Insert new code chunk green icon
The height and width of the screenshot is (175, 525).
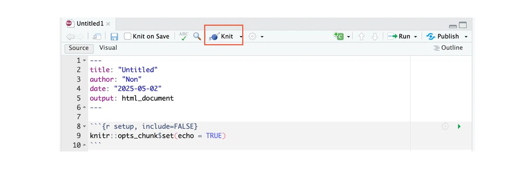tap(339, 36)
